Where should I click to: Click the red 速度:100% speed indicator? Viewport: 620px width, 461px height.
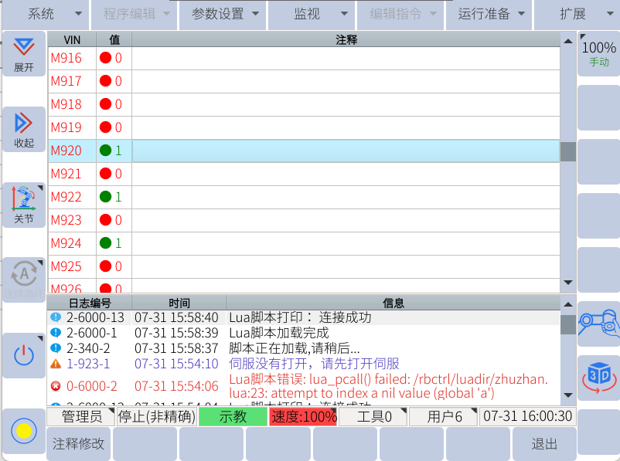click(303, 417)
